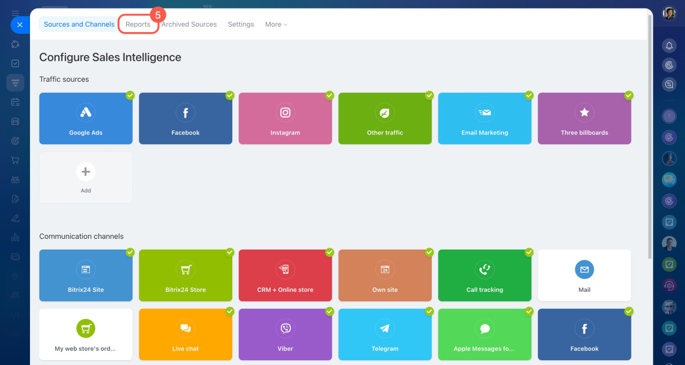Open the target goal icon in the left sidebar
Viewport: 685px width, 365px height.
pyautogui.click(x=15, y=141)
